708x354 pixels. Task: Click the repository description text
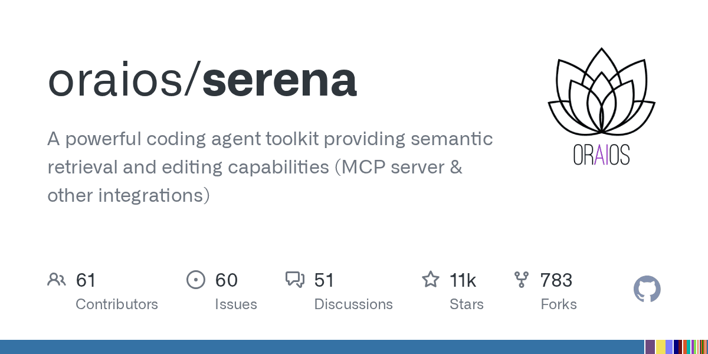[270, 167]
